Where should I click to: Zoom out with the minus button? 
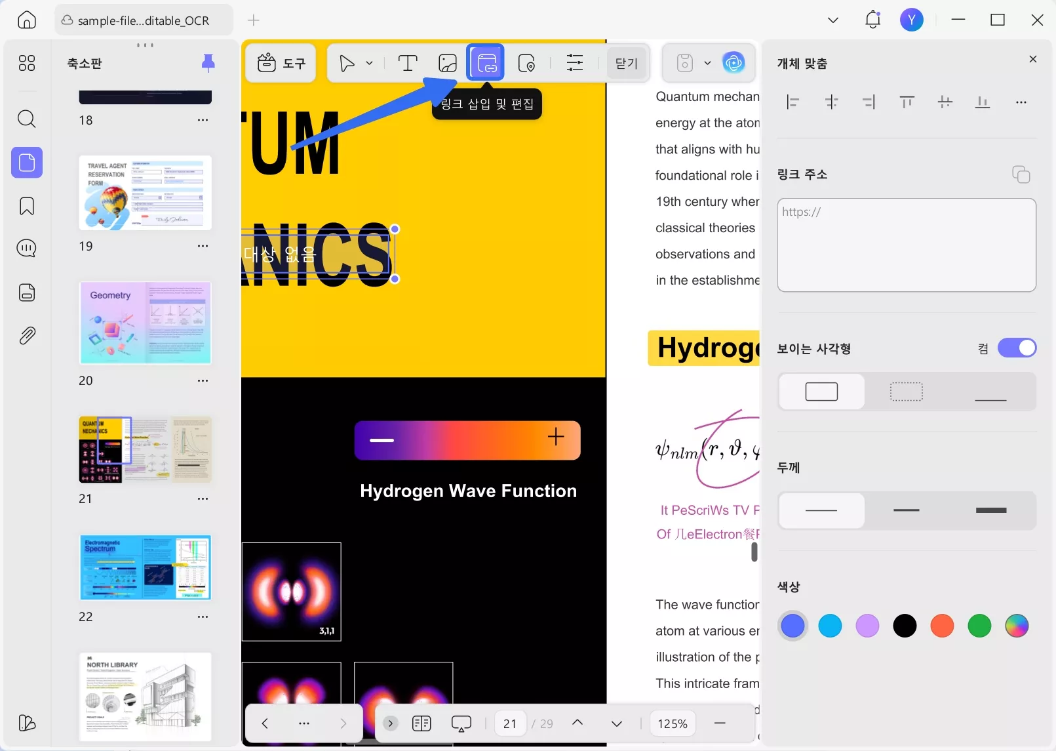(720, 723)
